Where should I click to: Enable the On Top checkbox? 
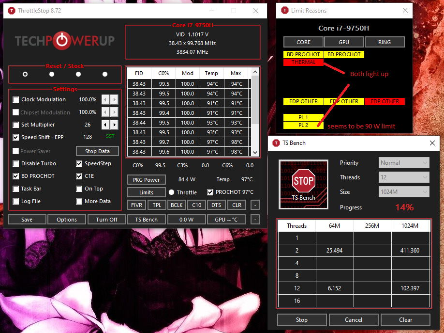click(79, 189)
